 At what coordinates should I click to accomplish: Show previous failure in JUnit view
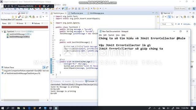(16, 17)
